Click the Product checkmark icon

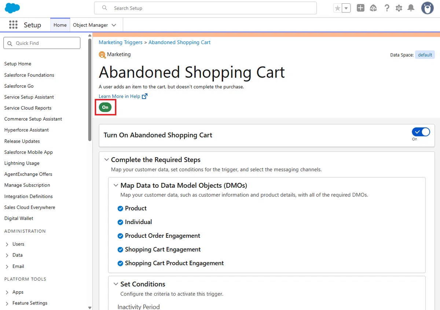(120, 209)
